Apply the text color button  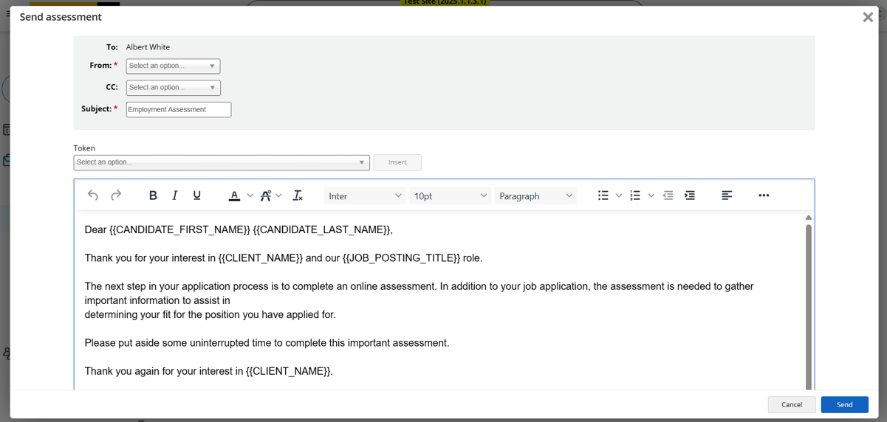pos(234,196)
